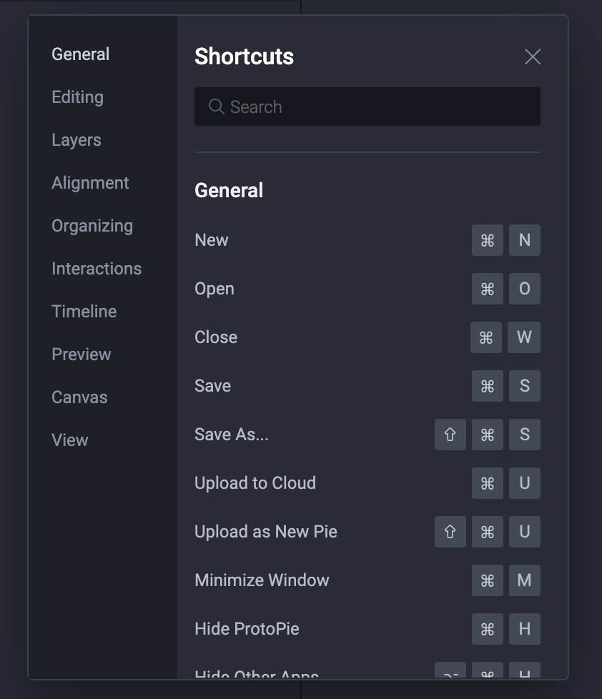Screen dimensions: 602x699
Task: Open the Interactions shortcuts category
Action: pyautogui.click(x=97, y=269)
